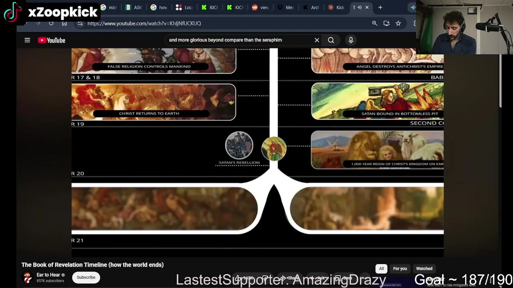Open Ear to Hear channel avatar
513x288 pixels.
27,277
